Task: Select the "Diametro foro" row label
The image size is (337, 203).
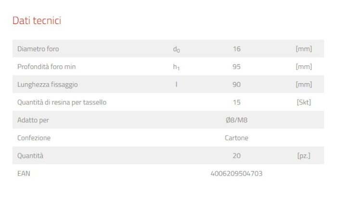Action: pyautogui.click(x=38, y=49)
